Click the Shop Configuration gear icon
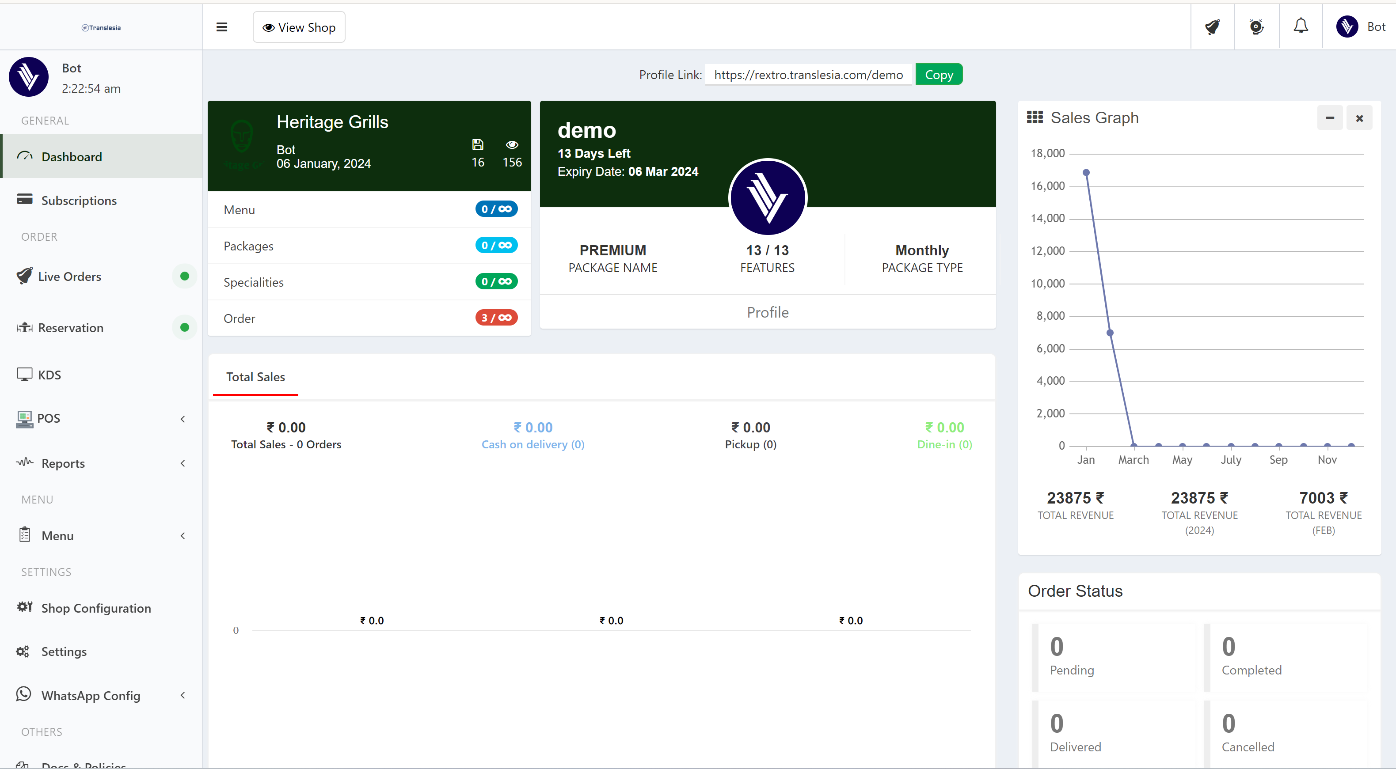The height and width of the screenshot is (769, 1396). click(x=24, y=607)
